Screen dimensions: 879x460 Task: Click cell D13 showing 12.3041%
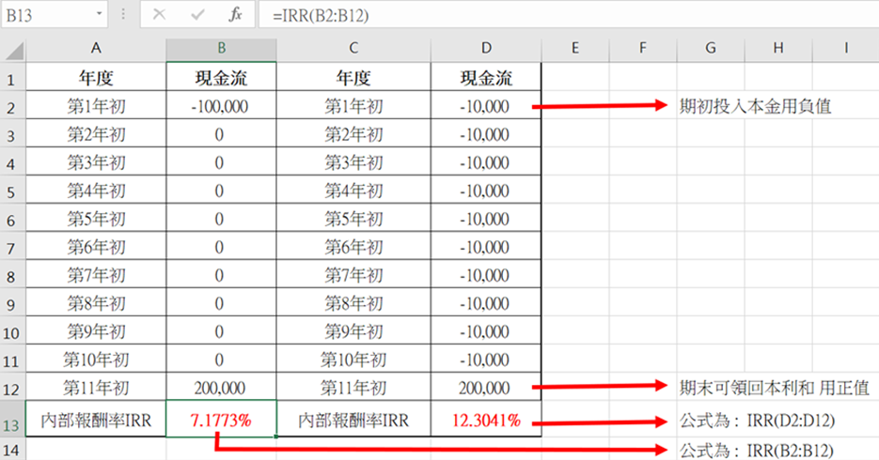[486, 419]
